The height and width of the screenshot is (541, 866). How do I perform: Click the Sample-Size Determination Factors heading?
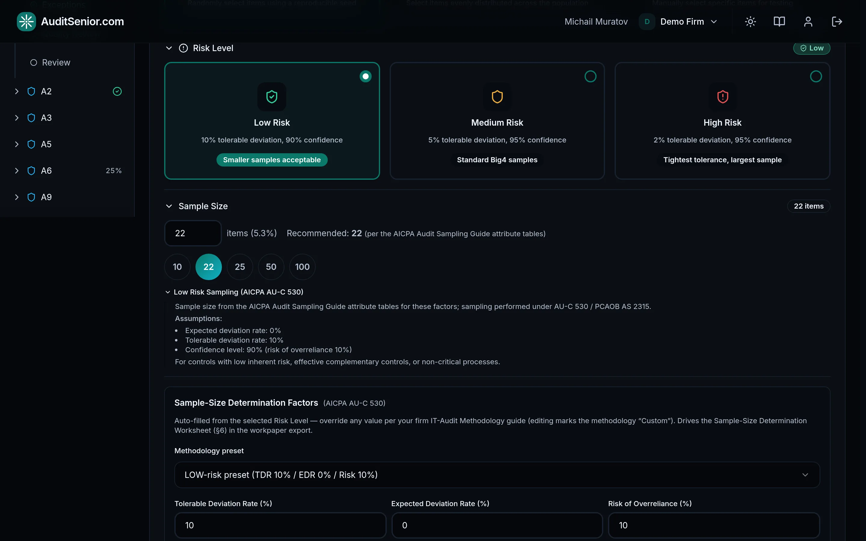pos(246,403)
